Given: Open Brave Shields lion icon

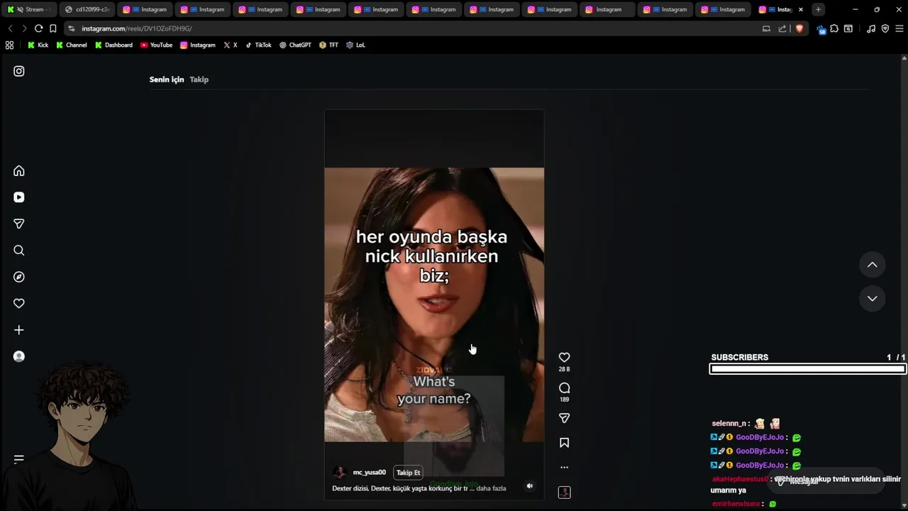Looking at the screenshot, I should (x=799, y=28).
